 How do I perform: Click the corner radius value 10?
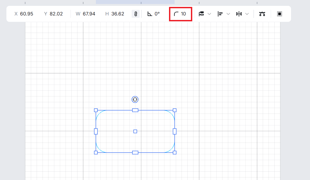(183, 14)
